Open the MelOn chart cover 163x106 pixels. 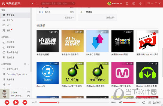coord(73,73)
